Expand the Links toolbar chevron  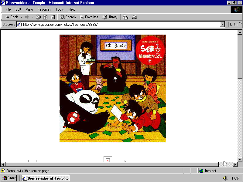(x=240, y=23)
